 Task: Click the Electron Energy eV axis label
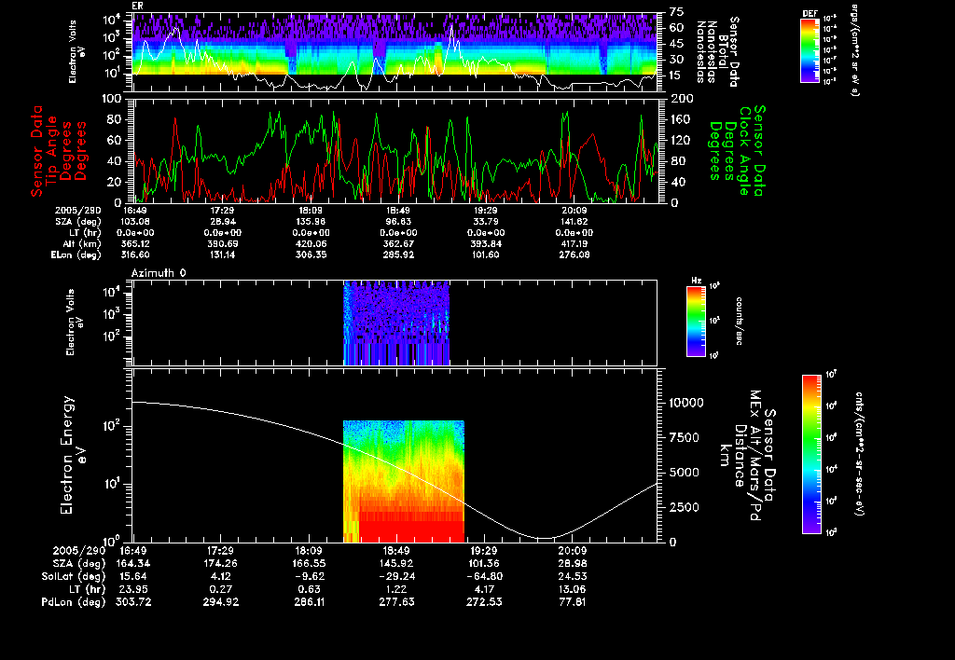[x=74, y=456]
